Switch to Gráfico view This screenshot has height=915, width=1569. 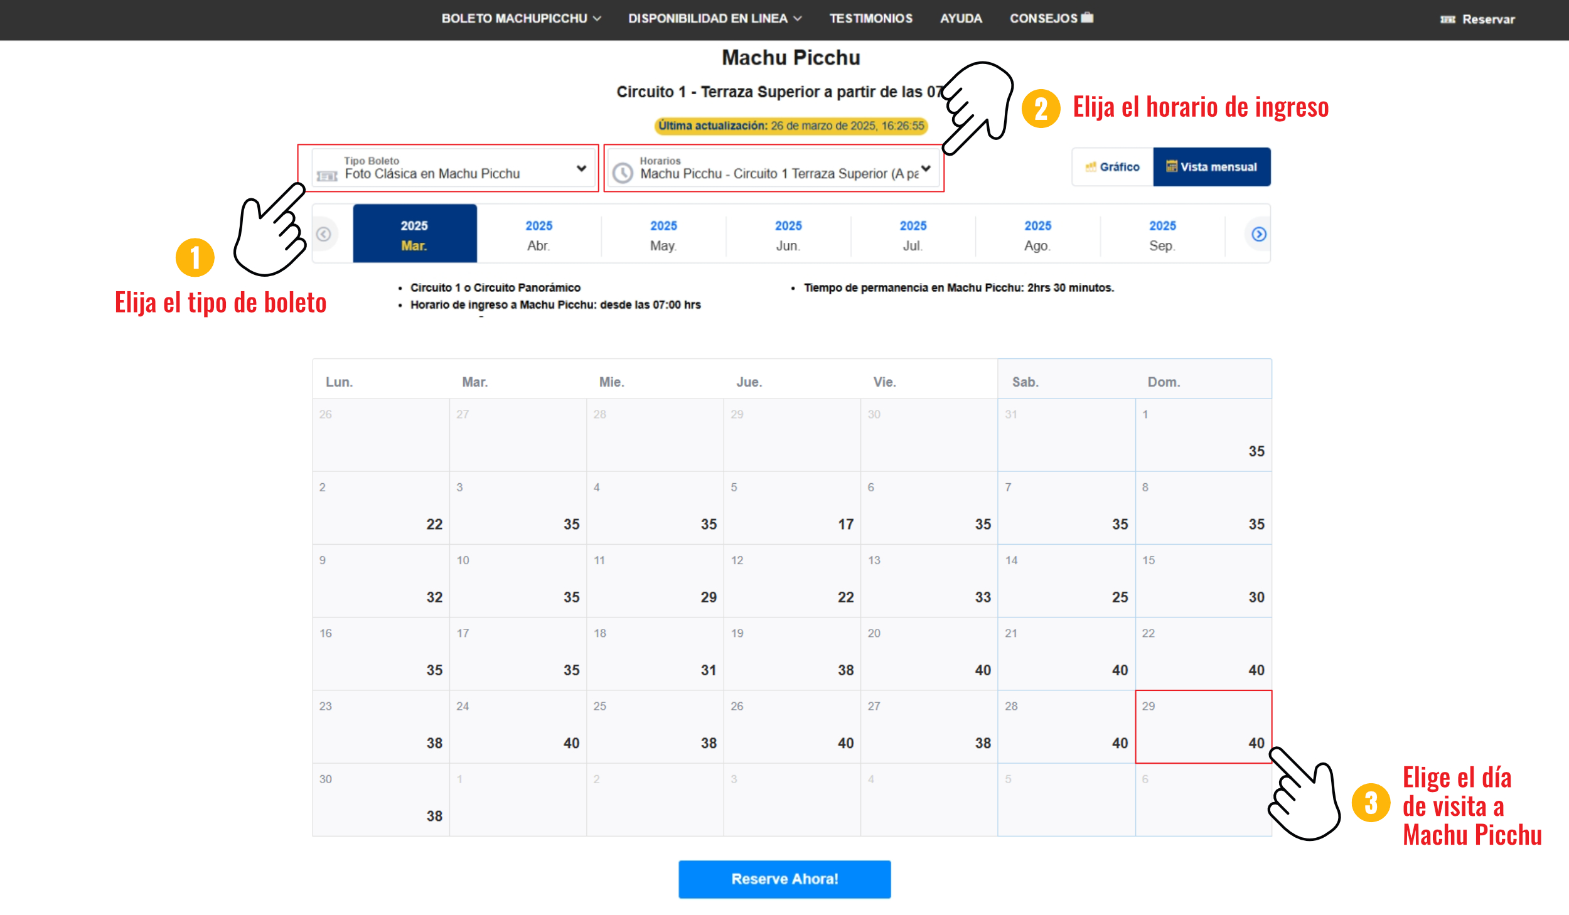[x=1112, y=167]
